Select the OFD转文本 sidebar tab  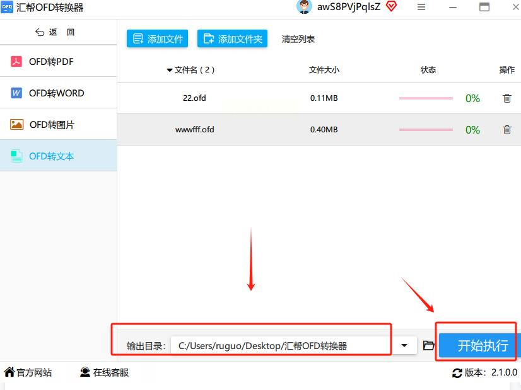point(58,156)
